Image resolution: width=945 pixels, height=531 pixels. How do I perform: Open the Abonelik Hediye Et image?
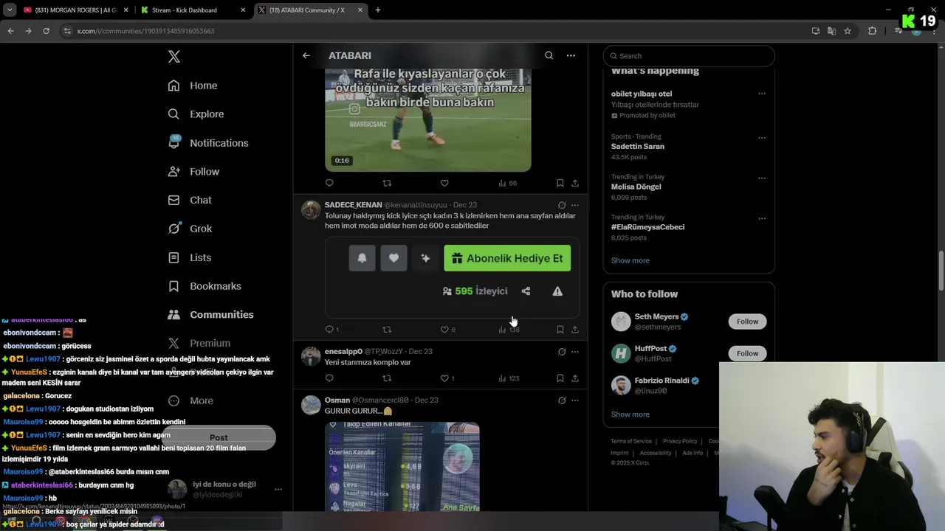pos(452,277)
